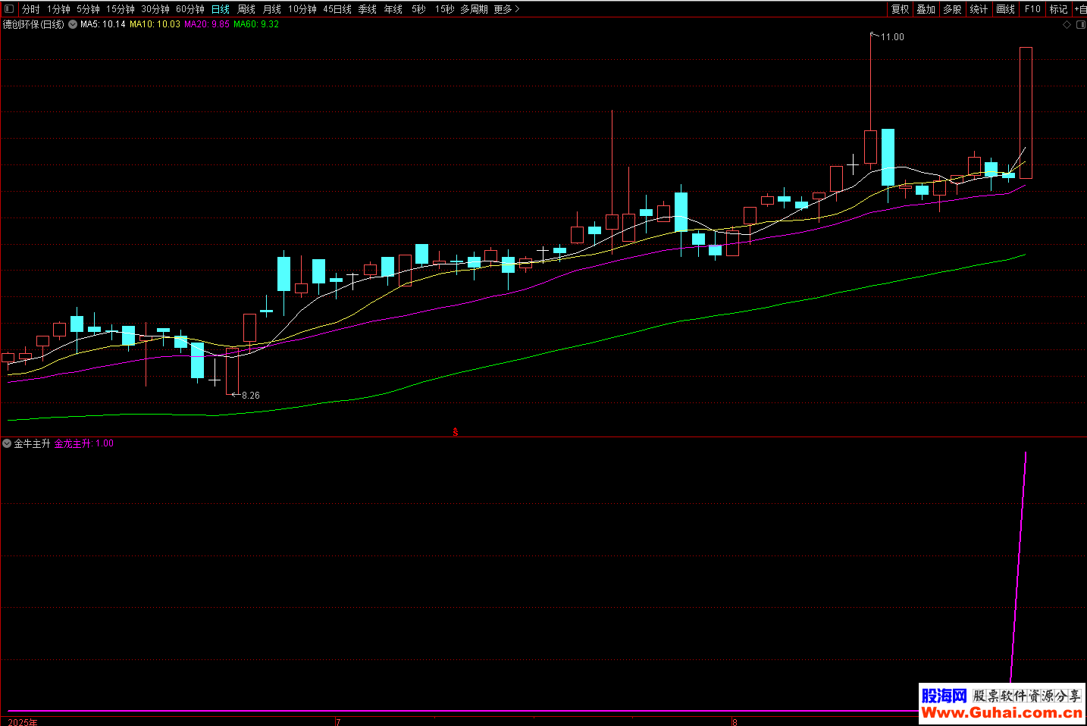Click the 8.26 low price label
The height and width of the screenshot is (726, 1087).
pos(250,395)
